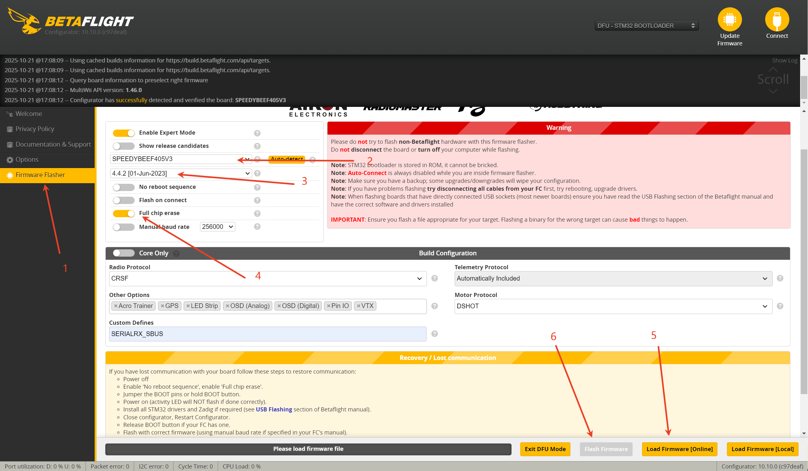Image resolution: width=808 pixels, height=471 pixels.
Task: Click help icon next to Radio Protocol
Action: pos(434,278)
